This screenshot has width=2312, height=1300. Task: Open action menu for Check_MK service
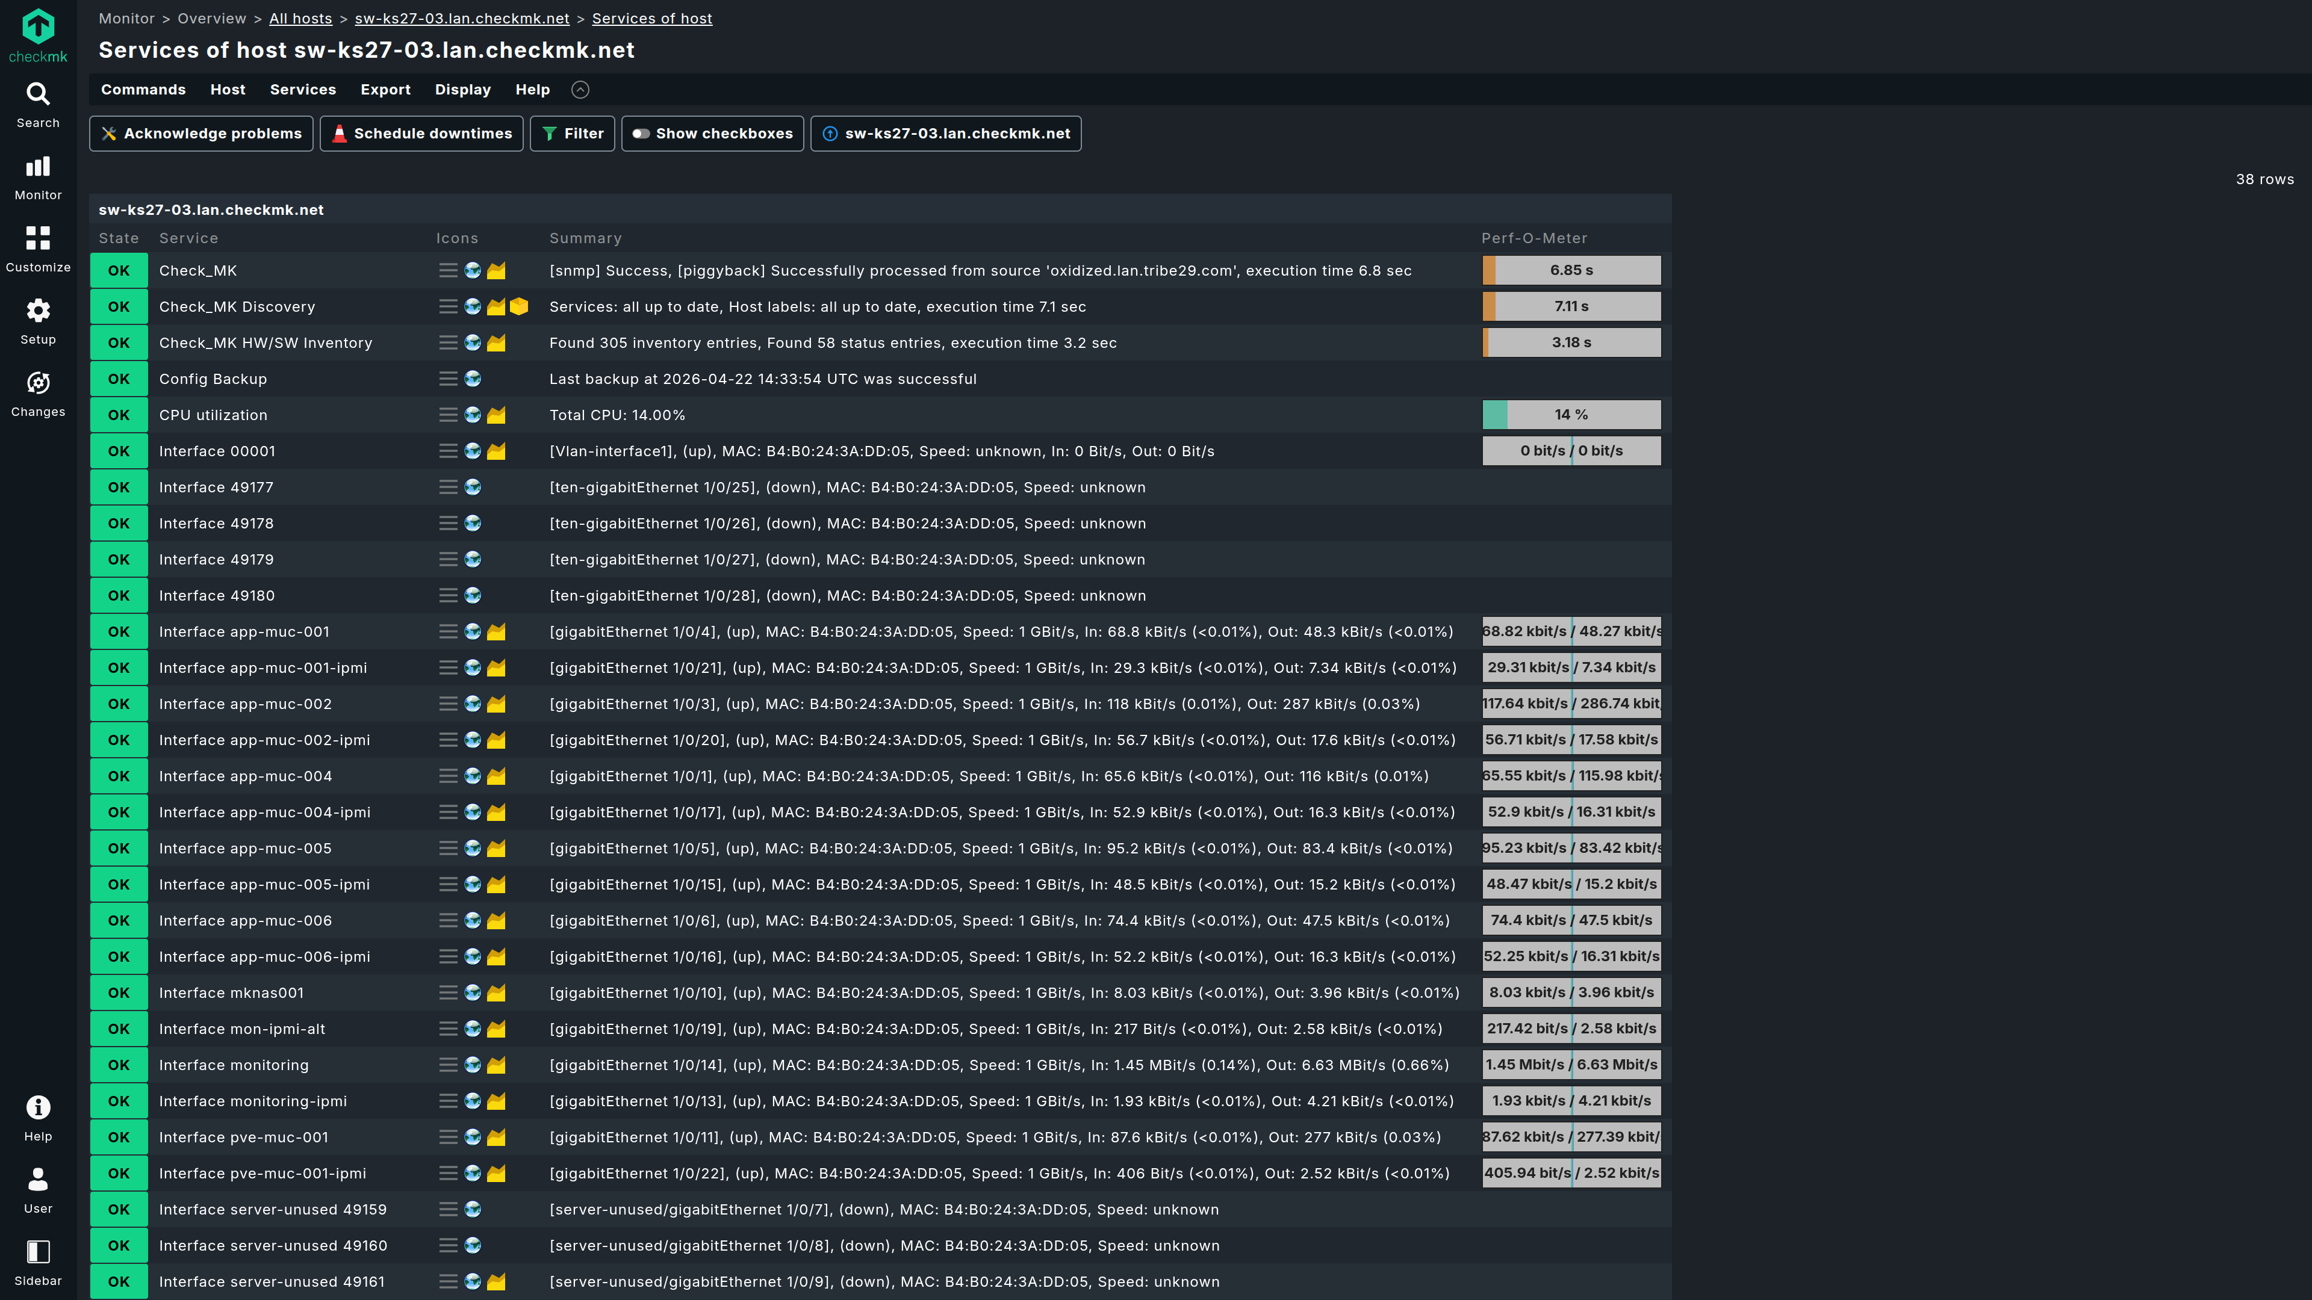tap(448, 271)
